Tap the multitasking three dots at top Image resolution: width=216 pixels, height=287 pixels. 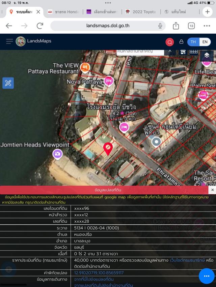(x=108, y=3)
